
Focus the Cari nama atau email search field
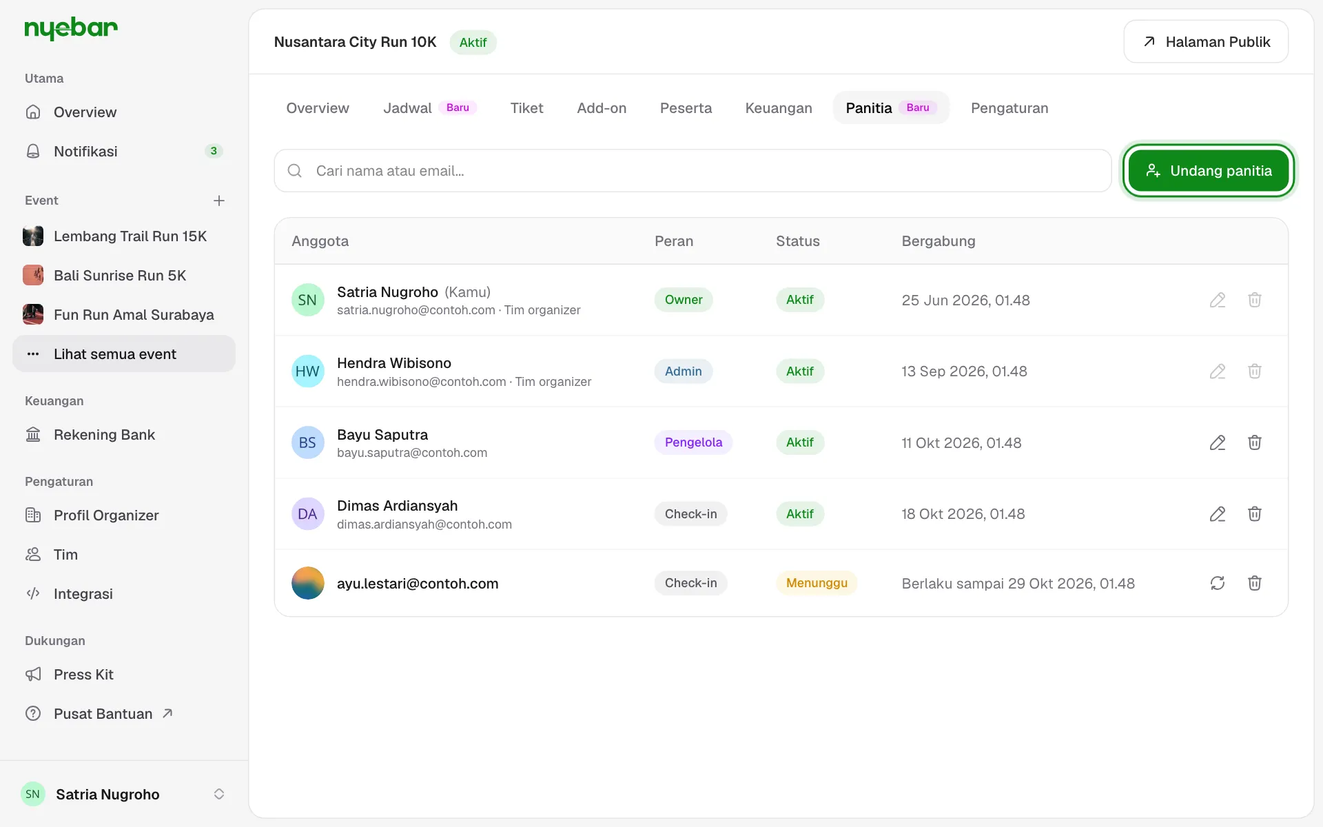pos(693,171)
